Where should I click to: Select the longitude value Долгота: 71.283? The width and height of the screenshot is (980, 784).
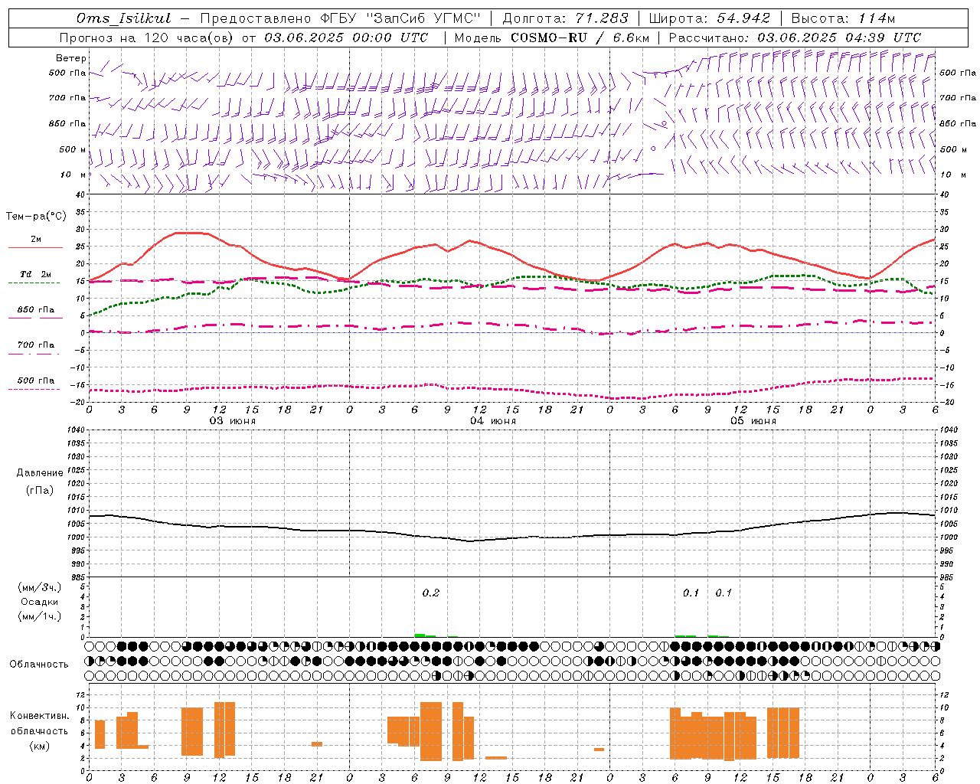[565, 18]
